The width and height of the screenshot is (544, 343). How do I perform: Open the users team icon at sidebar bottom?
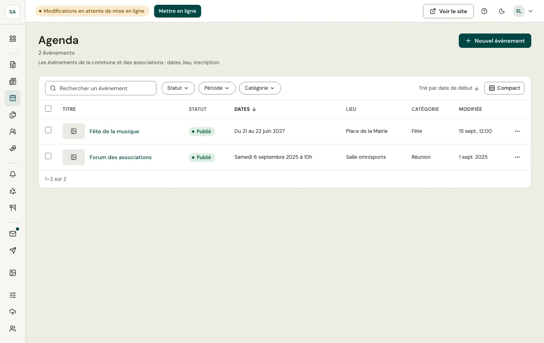click(13, 329)
